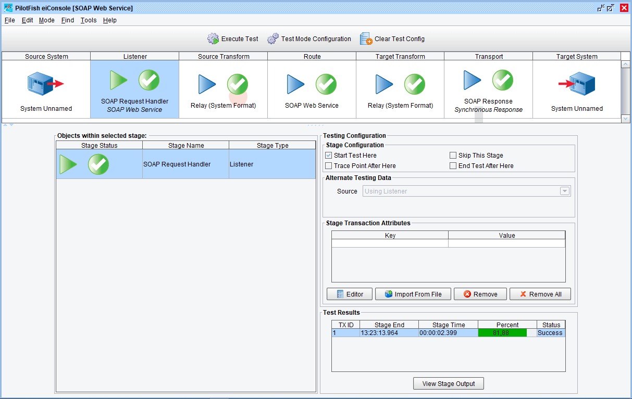
Task: Select the Route stage green checkmark icon
Action: pos(326,84)
